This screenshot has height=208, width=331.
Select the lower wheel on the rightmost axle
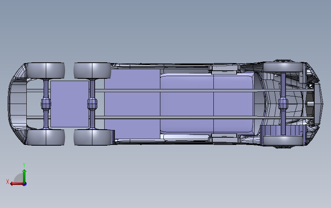(283, 141)
